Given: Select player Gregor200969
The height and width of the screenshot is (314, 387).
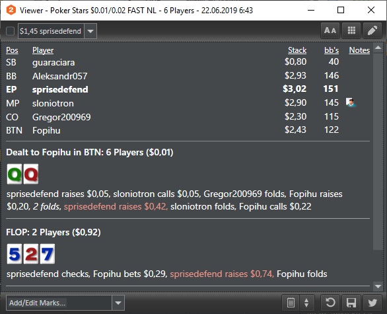Looking at the screenshot, I should (61, 117).
